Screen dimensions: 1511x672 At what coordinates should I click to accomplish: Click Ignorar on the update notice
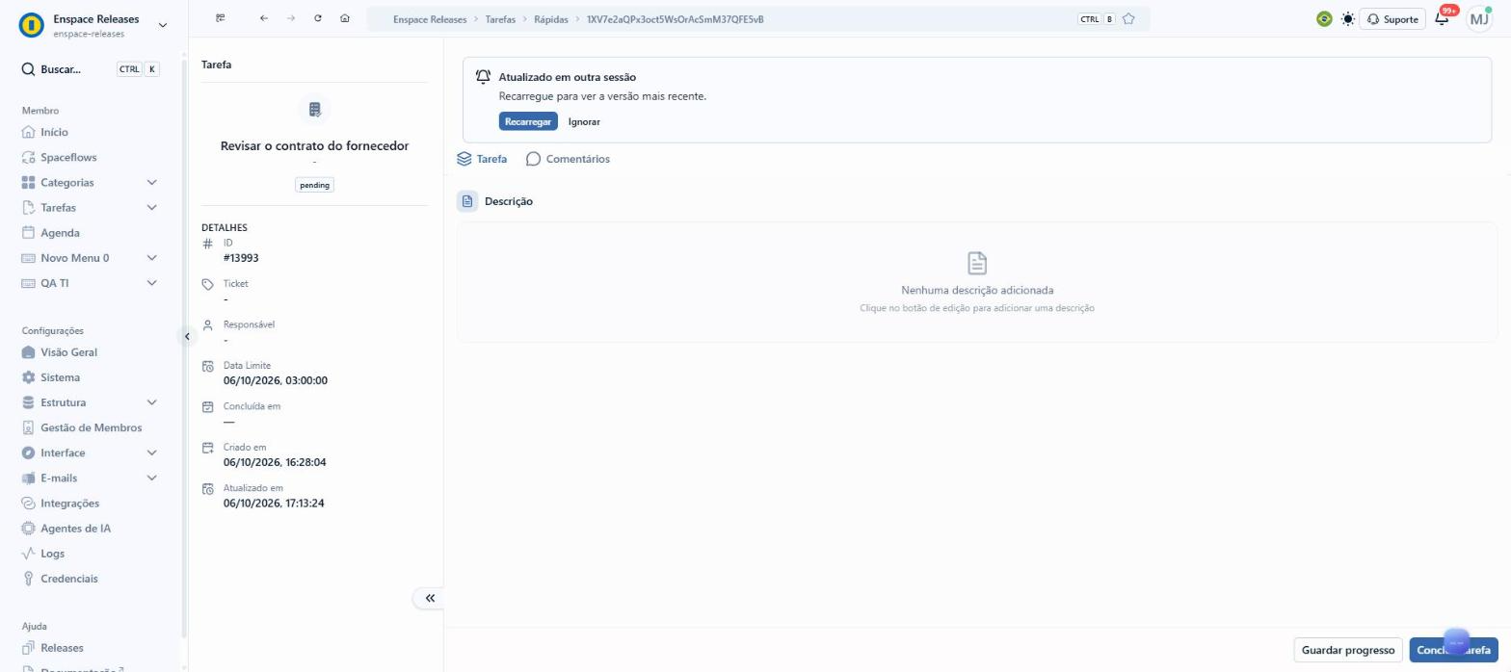point(584,122)
